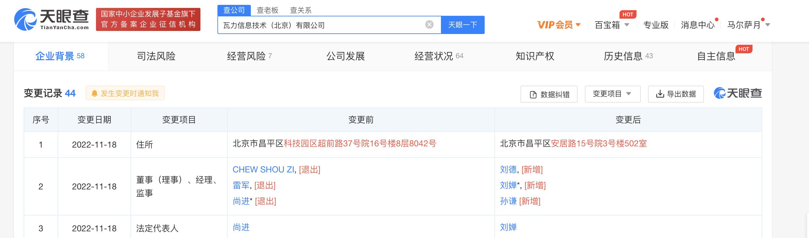Click the 2022-11-18 date in row 1
809x238 pixels.
coord(94,144)
